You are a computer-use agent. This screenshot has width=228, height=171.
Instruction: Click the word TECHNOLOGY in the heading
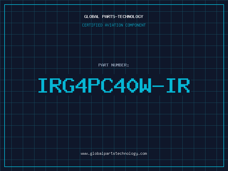point(131,17)
